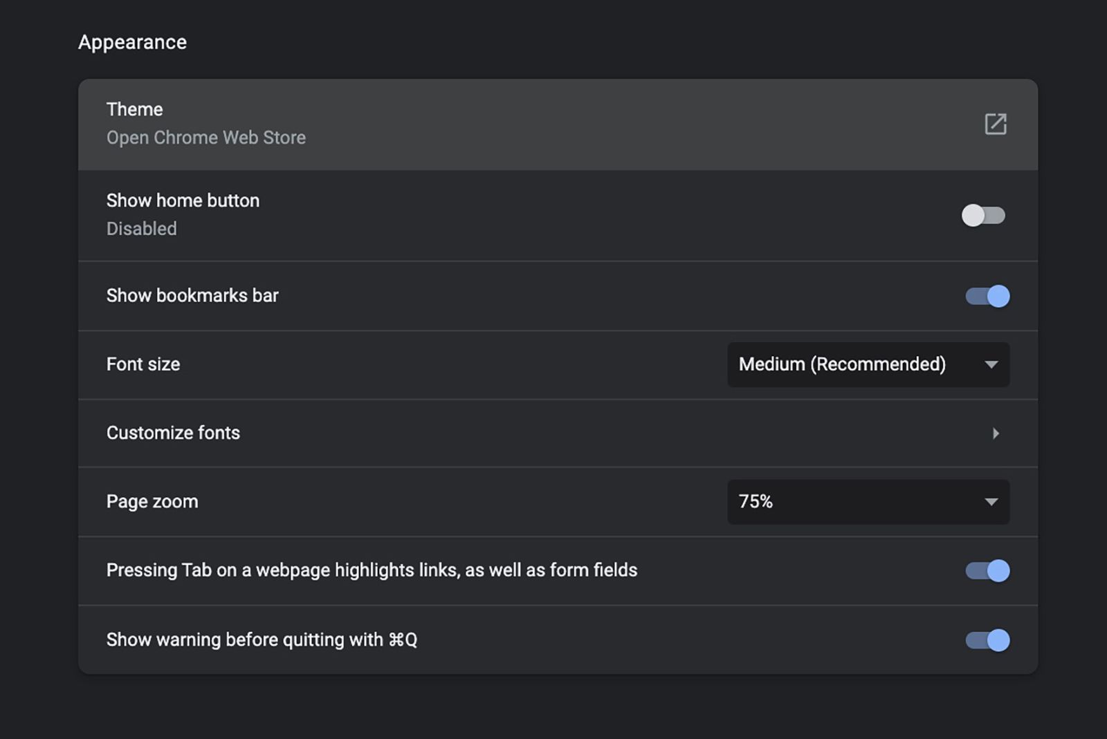Click the Page zoom label
This screenshot has width=1107, height=739.
click(x=152, y=501)
